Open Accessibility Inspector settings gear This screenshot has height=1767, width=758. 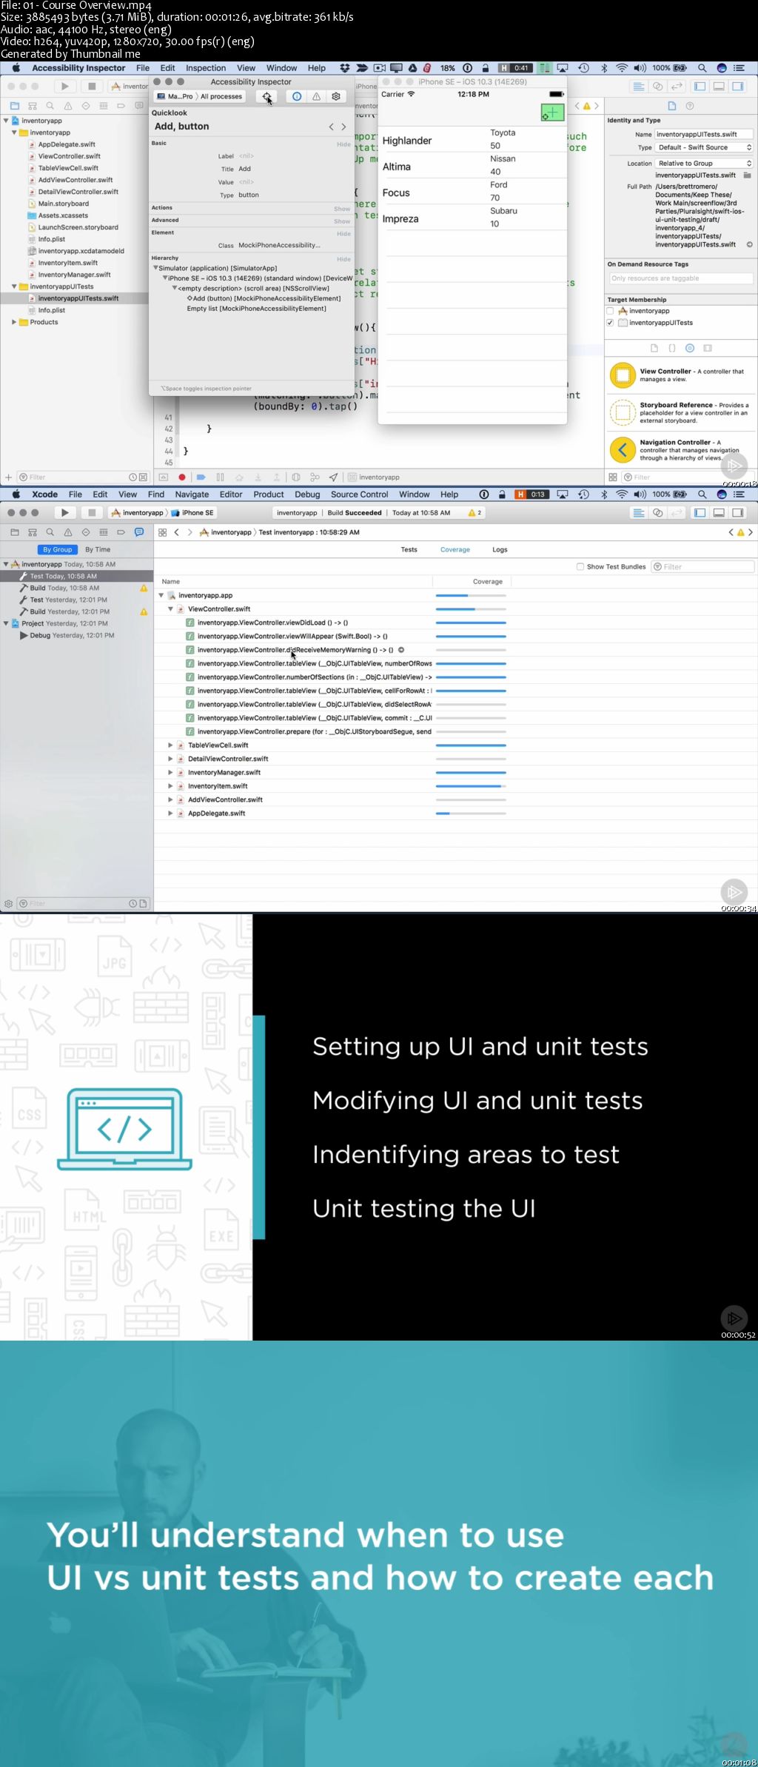click(x=336, y=96)
